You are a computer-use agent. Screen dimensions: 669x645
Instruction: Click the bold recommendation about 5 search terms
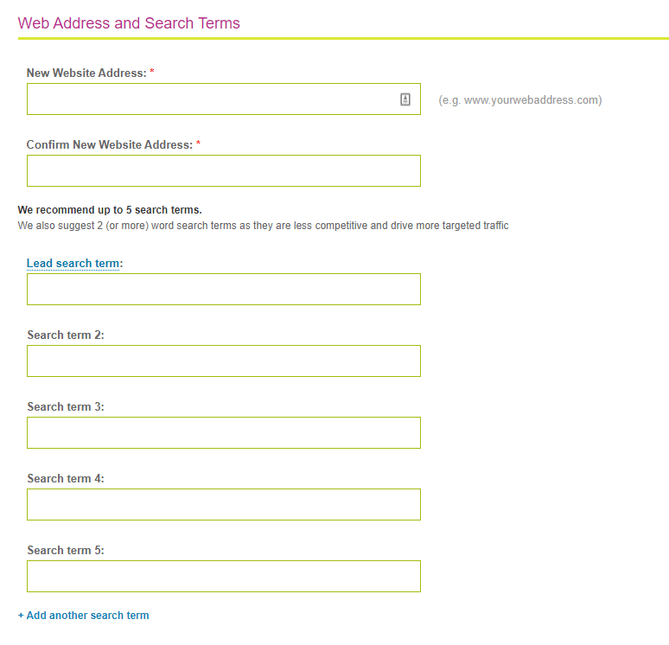coord(110,210)
